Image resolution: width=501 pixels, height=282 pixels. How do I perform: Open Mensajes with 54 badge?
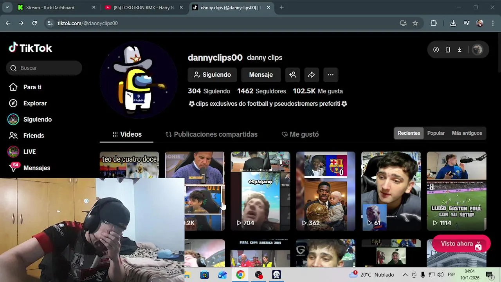[x=29, y=168]
